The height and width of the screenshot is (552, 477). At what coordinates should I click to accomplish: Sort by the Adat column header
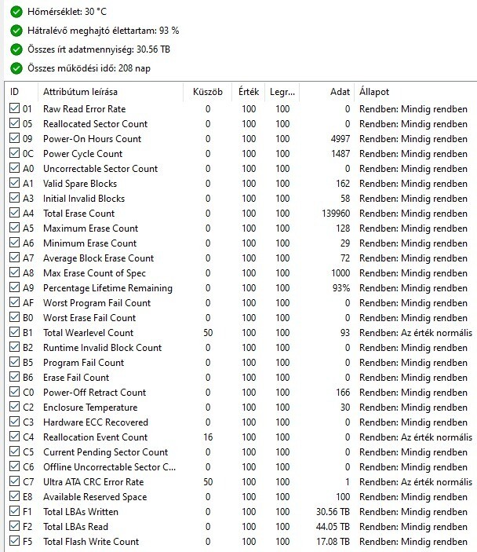[x=327, y=92]
